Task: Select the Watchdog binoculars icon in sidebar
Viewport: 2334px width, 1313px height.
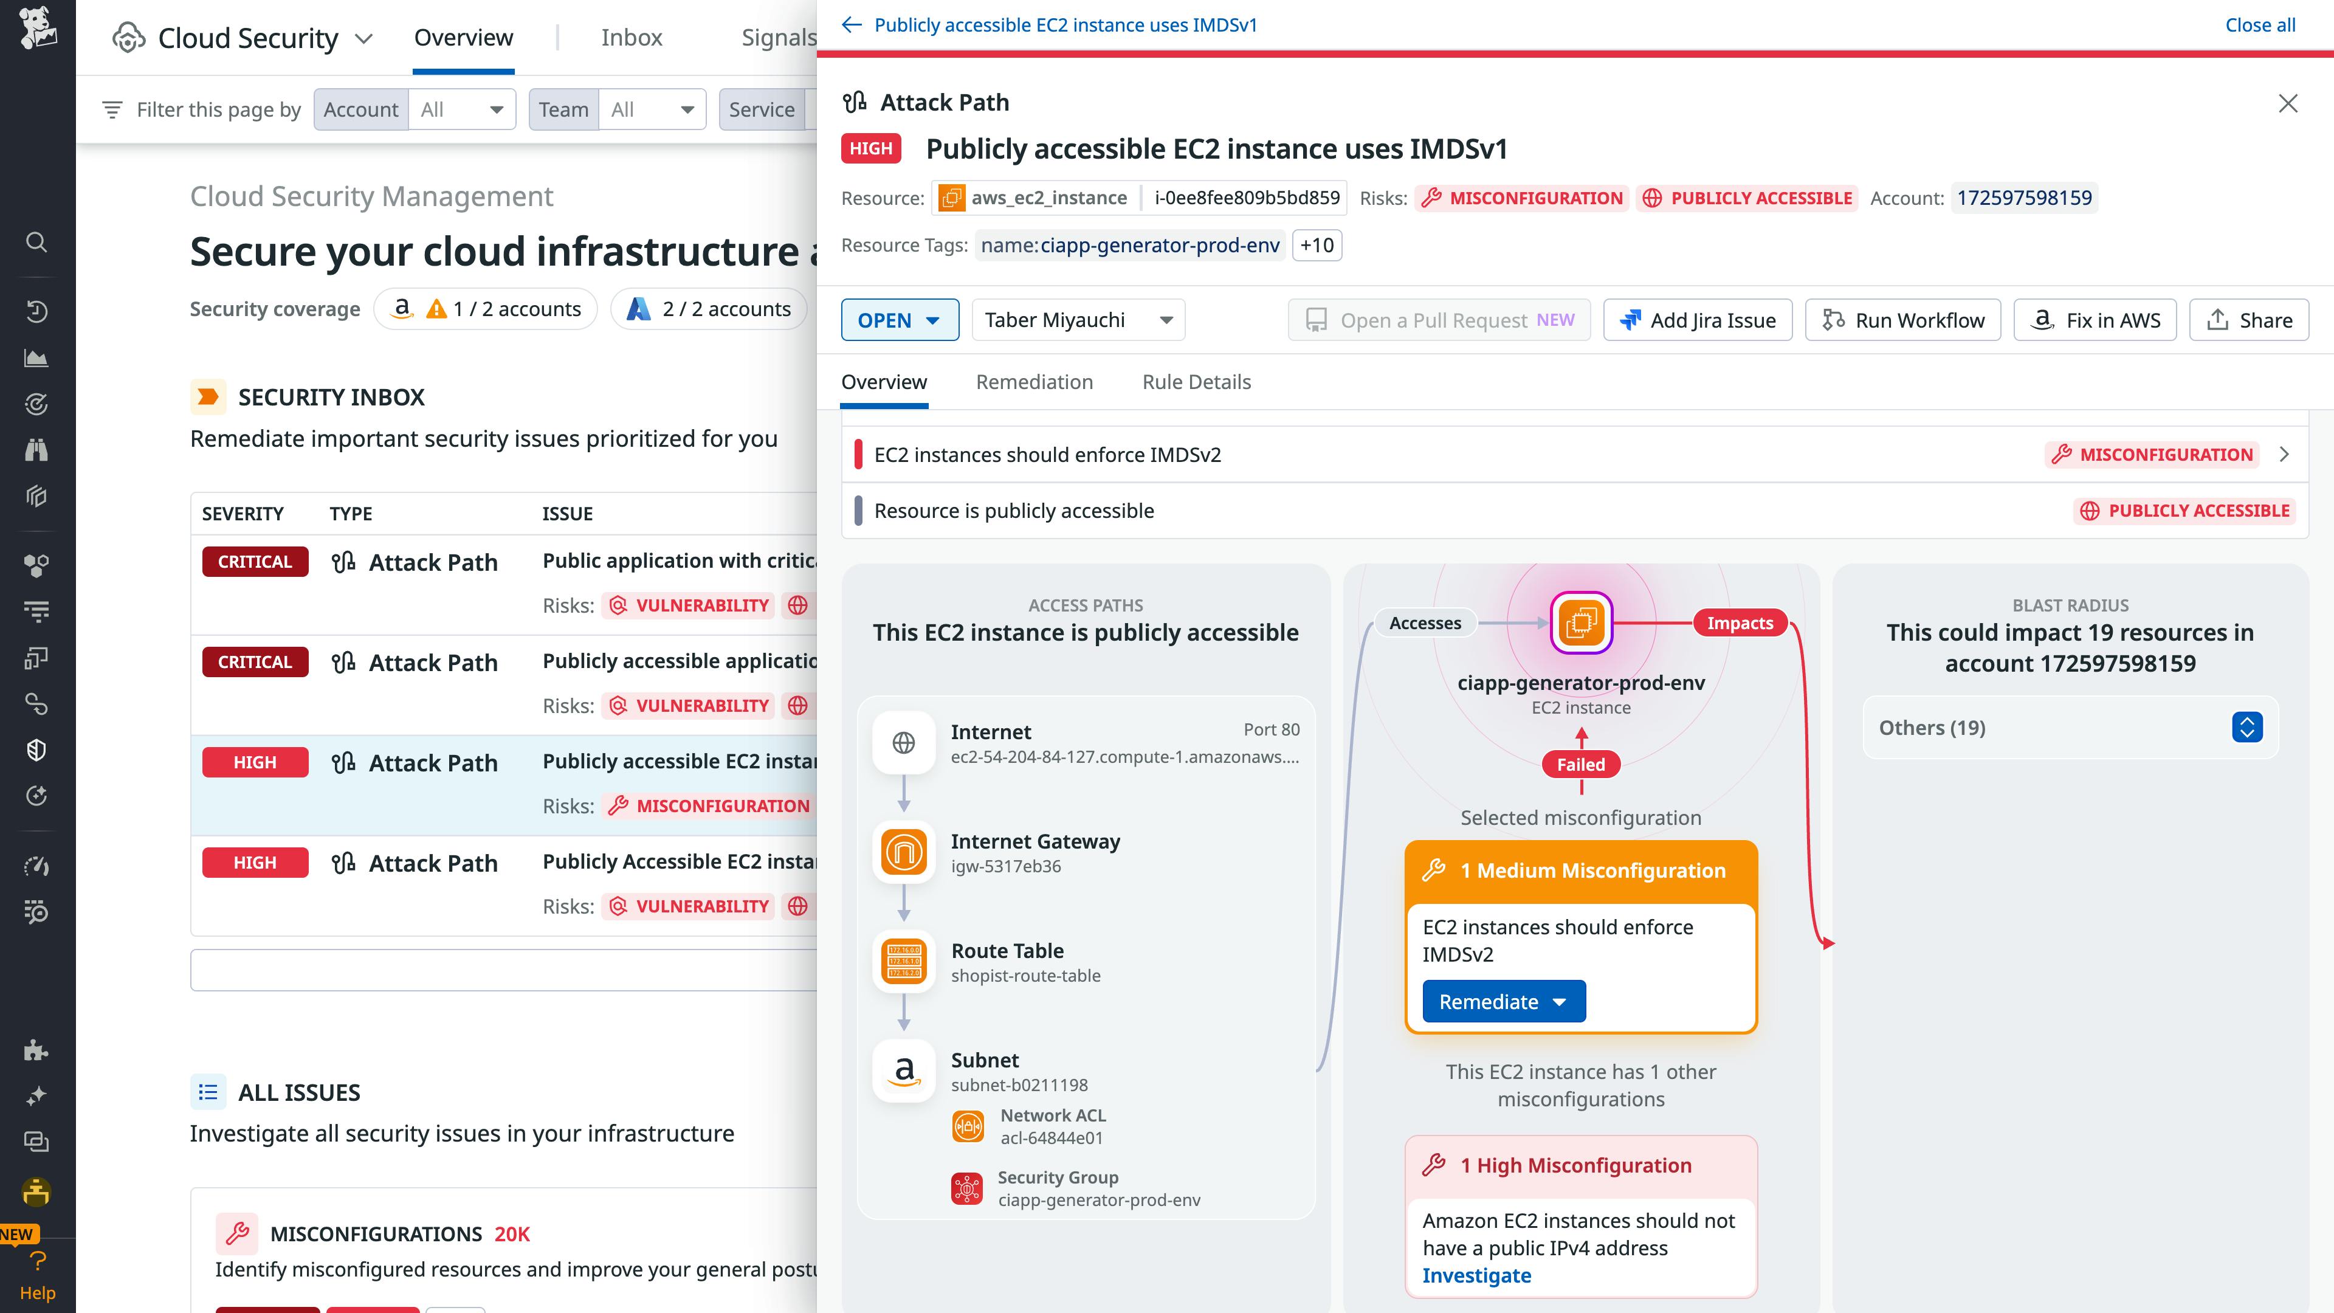Action: [x=36, y=449]
